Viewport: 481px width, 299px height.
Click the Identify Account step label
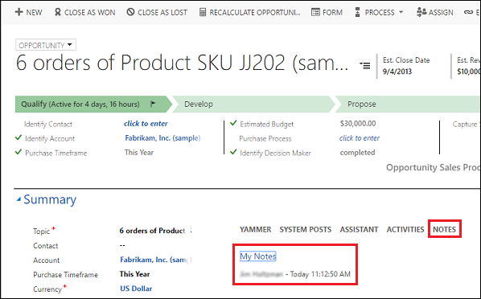pos(50,138)
